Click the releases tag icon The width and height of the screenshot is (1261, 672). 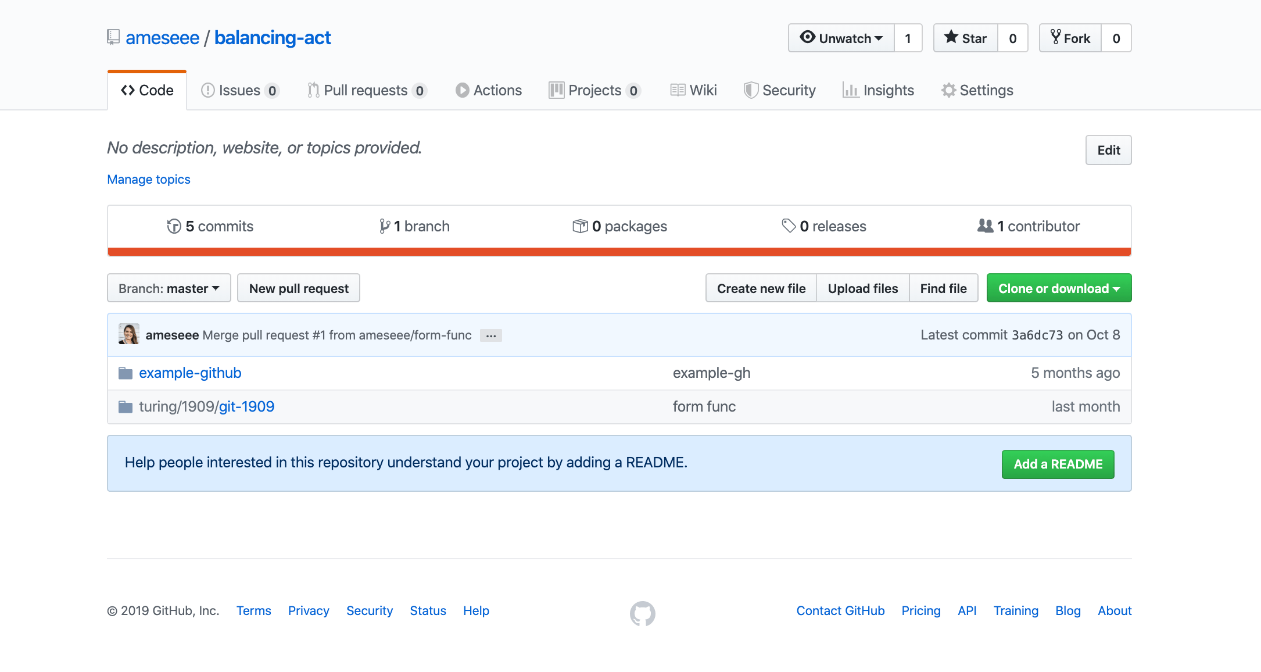point(789,226)
